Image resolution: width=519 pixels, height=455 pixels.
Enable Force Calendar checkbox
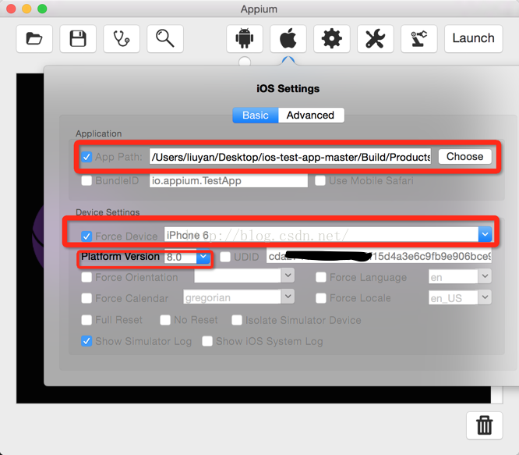86,298
